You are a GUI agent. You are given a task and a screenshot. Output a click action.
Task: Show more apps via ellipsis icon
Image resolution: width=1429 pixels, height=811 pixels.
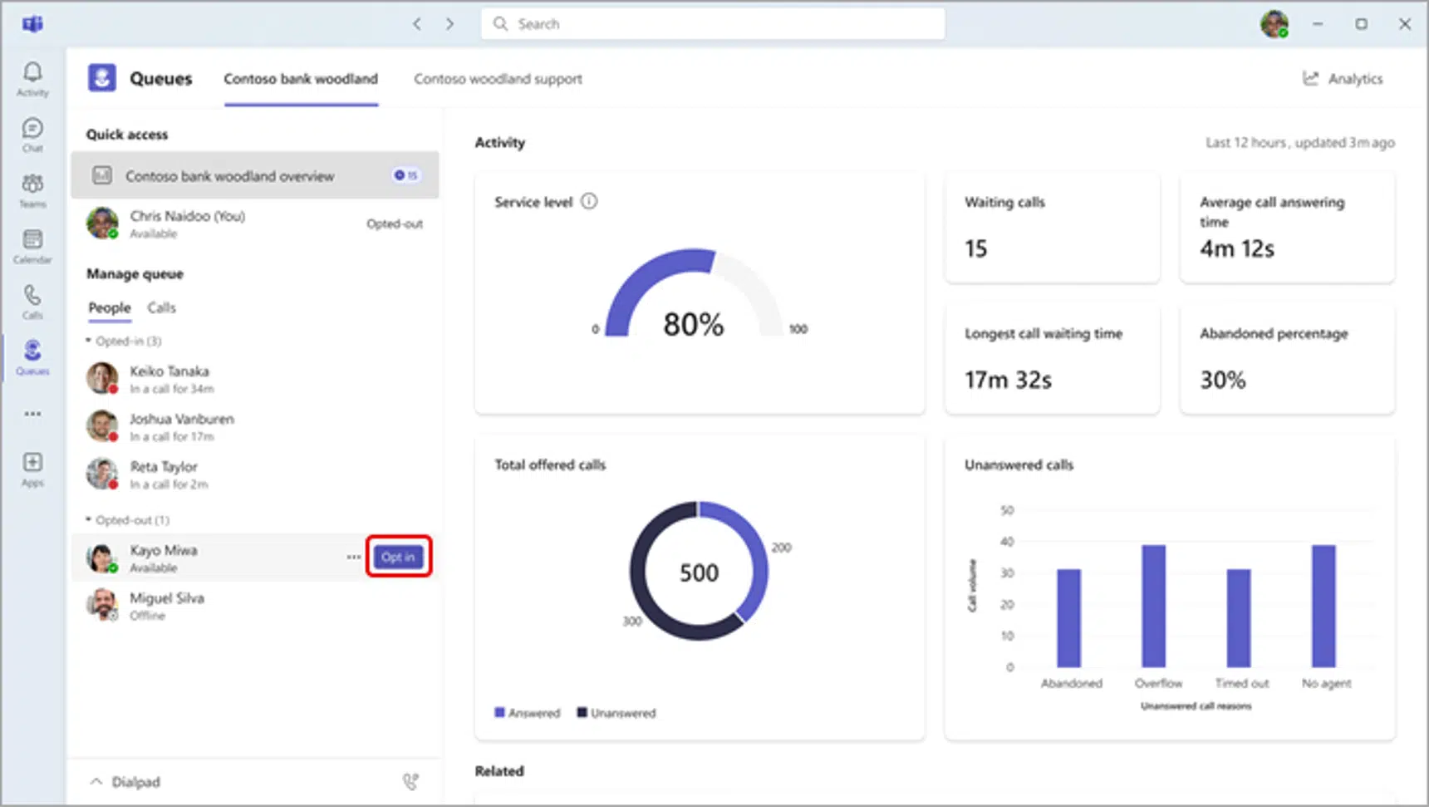tap(32, 413)
